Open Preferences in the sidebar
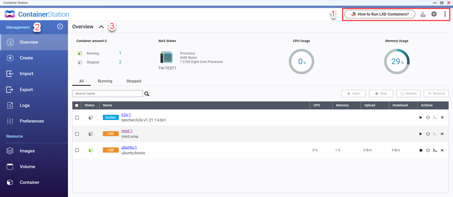453x197 pixels. click(x=34, y=121)
